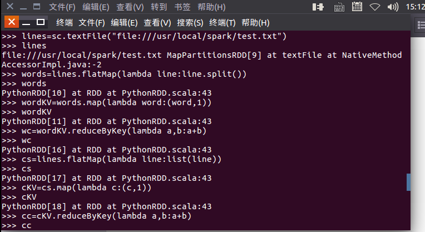This screenshot has height=232, width=425.
Task: Open the 终端(T) menu in the terminal
Action: (222, 23)
